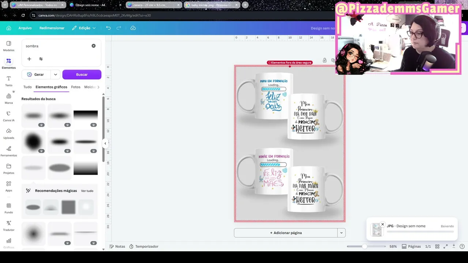Reload the browser page
Image resolution: width=468 pixels, height=263 pixels.
click(x=23, y=15)
